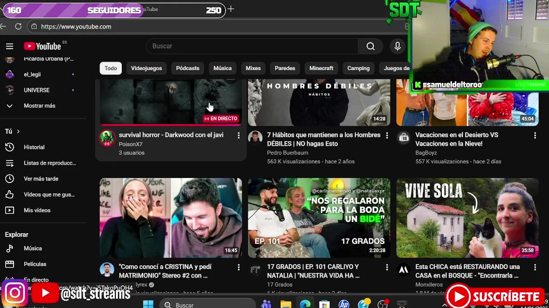
Task: Open options menu for Darkwood live video
Action: 238,135
